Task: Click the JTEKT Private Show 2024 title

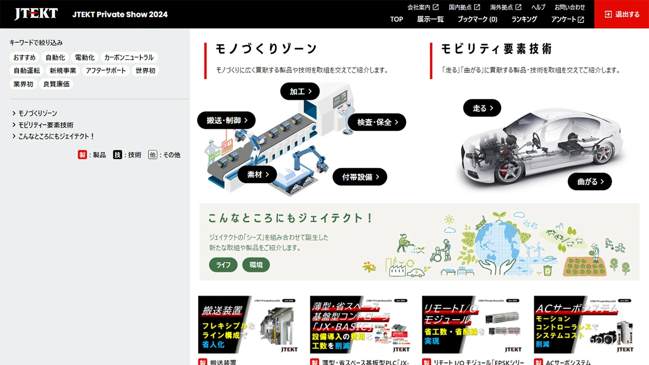Action: [120, 14]
